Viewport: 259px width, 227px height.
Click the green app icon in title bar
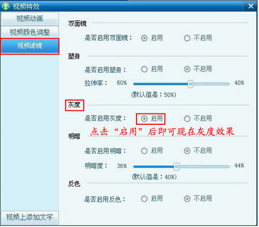[5, 6]
